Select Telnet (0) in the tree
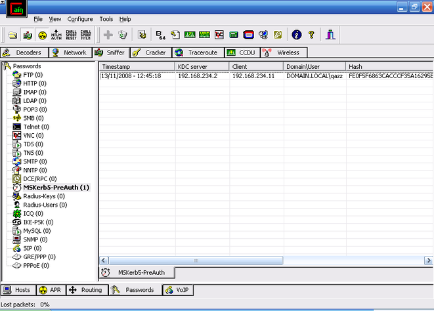This screenshot has height=311, width=434. pyautogui.click(x=36, y=127)
